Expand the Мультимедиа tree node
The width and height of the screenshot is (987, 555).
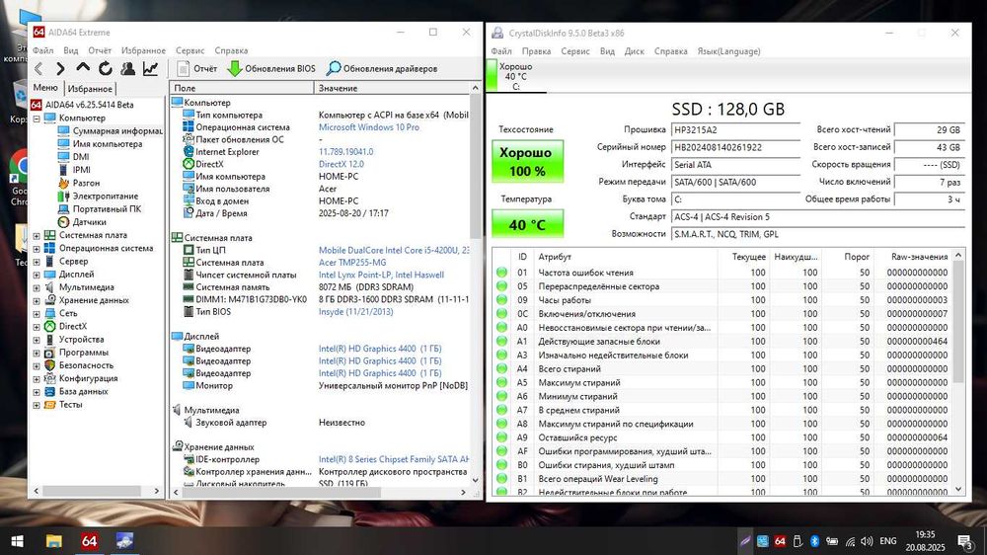tap(37, 288)
